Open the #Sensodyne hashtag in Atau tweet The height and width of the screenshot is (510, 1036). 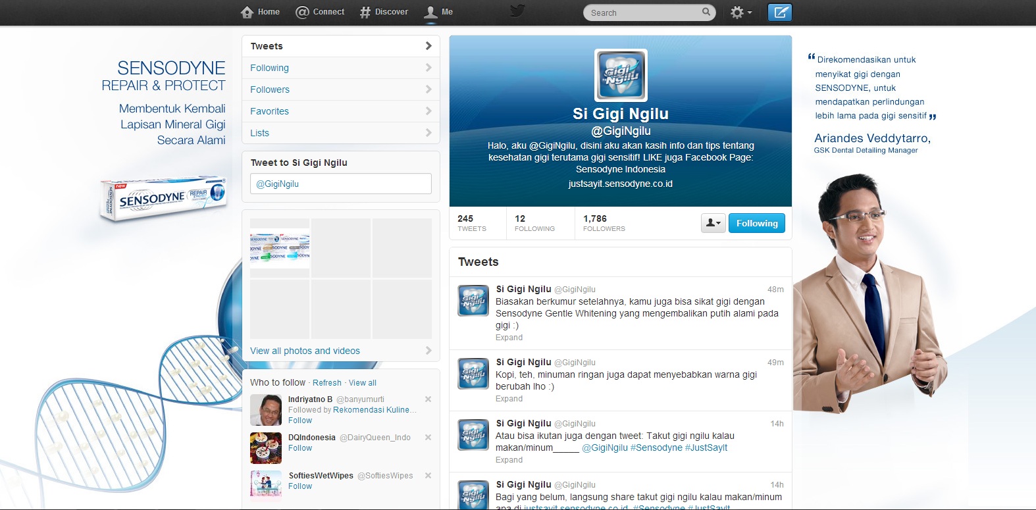656,447
